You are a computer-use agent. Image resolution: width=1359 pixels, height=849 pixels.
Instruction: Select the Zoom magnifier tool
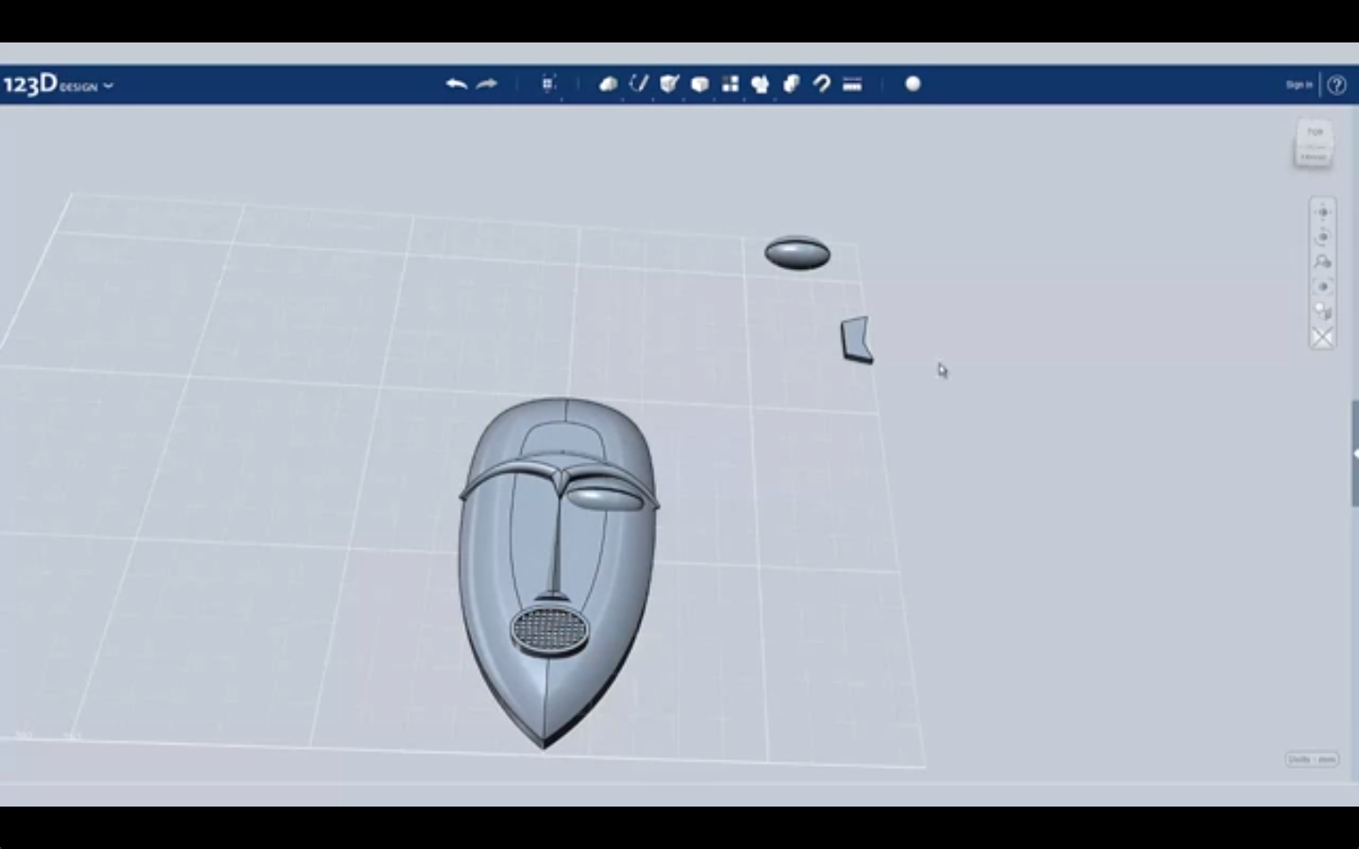(1322, 261)
